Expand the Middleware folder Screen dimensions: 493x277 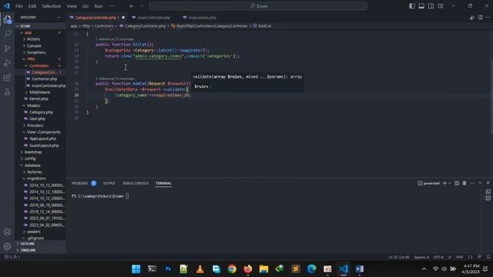[x=39, y=92]
